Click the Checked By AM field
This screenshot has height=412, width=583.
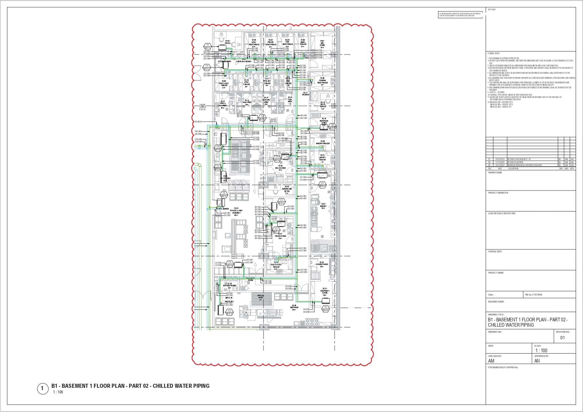(491, 361)
